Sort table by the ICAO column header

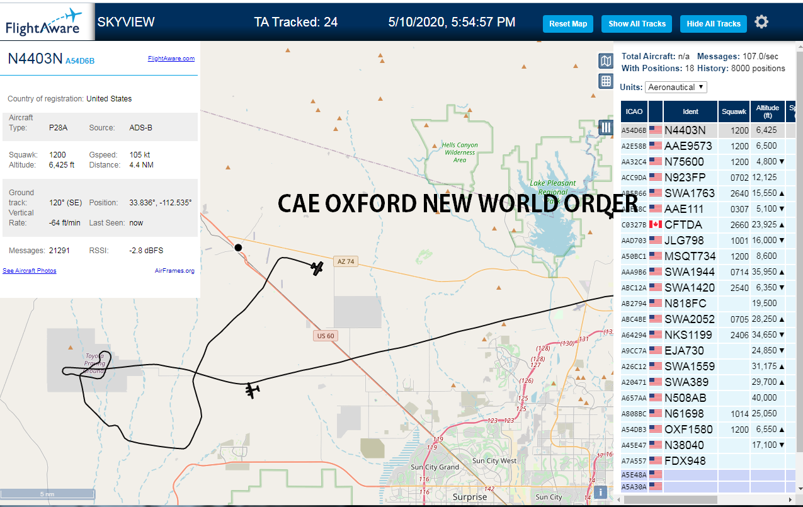[x=634, y=111]
